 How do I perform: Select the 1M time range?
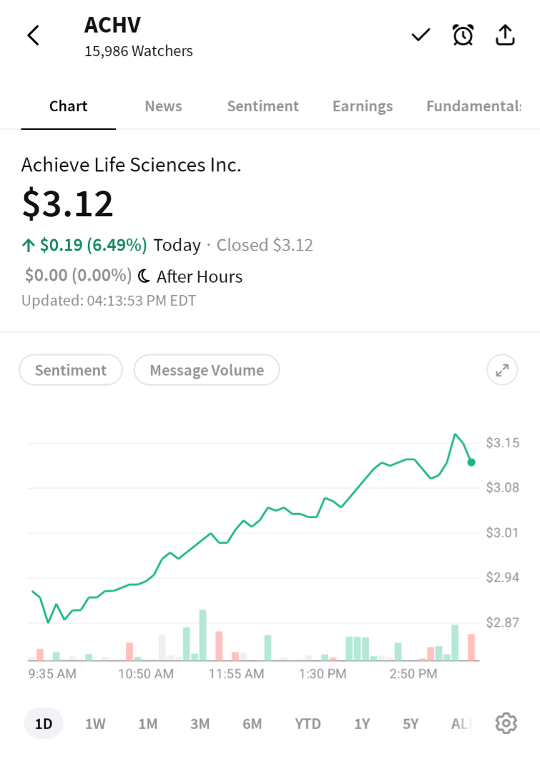pos(148,724)
